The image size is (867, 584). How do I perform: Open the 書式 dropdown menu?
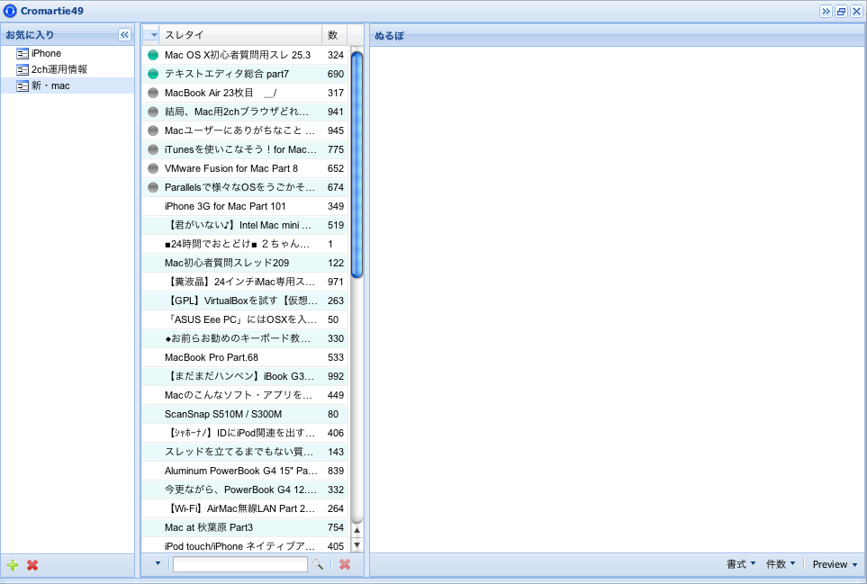point(741,564)
